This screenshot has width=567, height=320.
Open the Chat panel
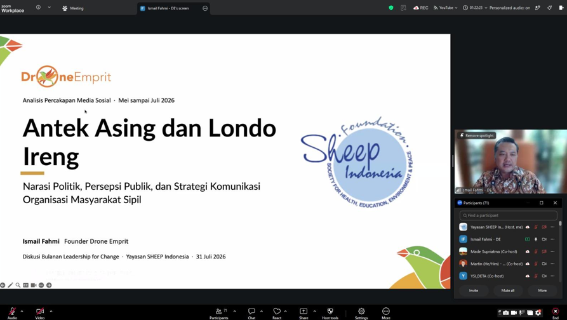pos(251,313)
